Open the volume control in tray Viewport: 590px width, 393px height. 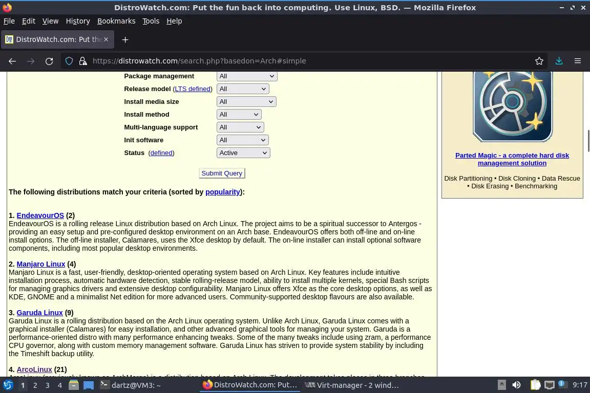click(x=517, y=385)
